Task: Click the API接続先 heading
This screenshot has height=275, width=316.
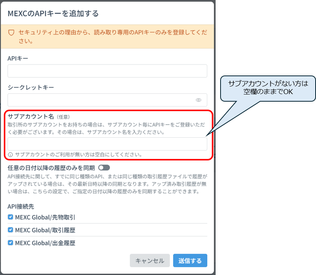Action: click(x=21, y=206)
